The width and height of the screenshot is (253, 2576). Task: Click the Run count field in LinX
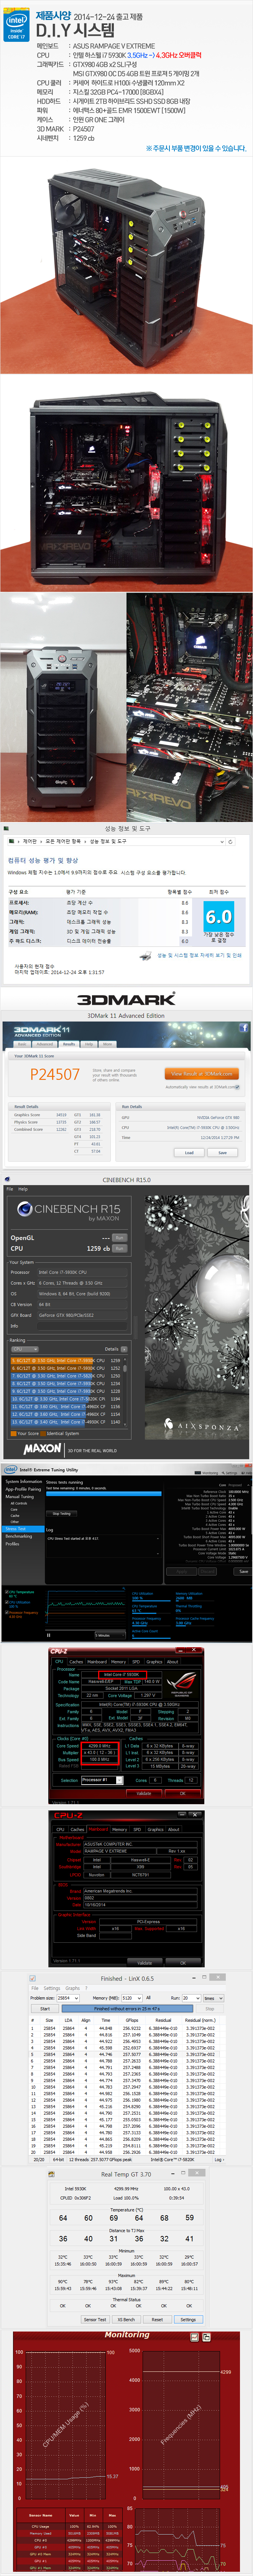tap(191, 1998)
